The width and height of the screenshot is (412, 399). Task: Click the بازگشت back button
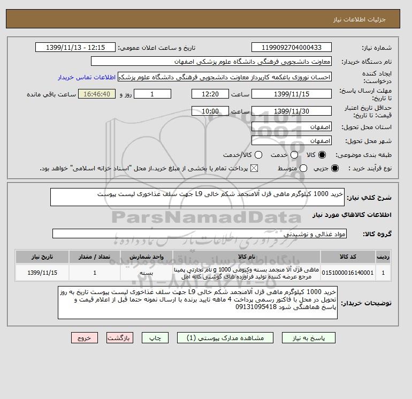(x=120, y=338)
